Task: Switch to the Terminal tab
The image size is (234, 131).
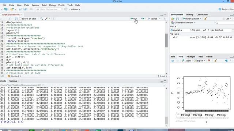Action: 13,81
